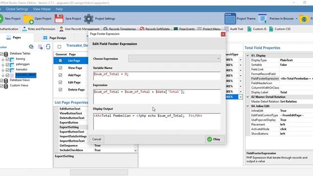Click the Custom Views database icon
313x176 pixels.
tap(6, 86)
